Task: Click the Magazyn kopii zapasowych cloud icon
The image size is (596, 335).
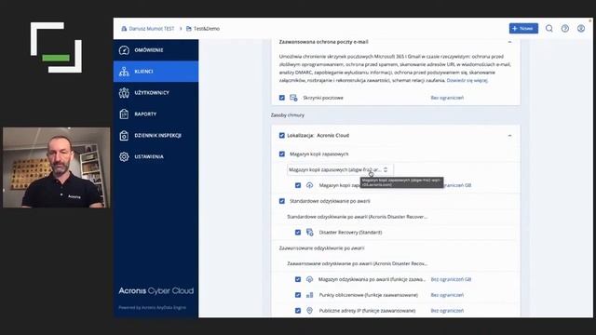Action: pos(309,185)
